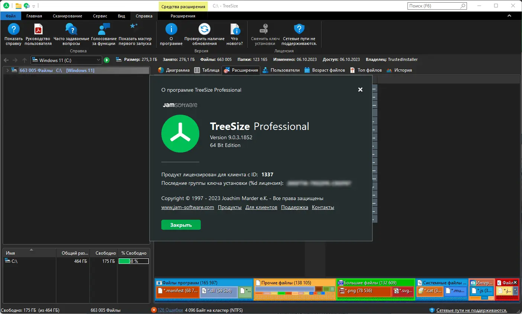Sort by the % Свободно column header

[x=133, y=253]
